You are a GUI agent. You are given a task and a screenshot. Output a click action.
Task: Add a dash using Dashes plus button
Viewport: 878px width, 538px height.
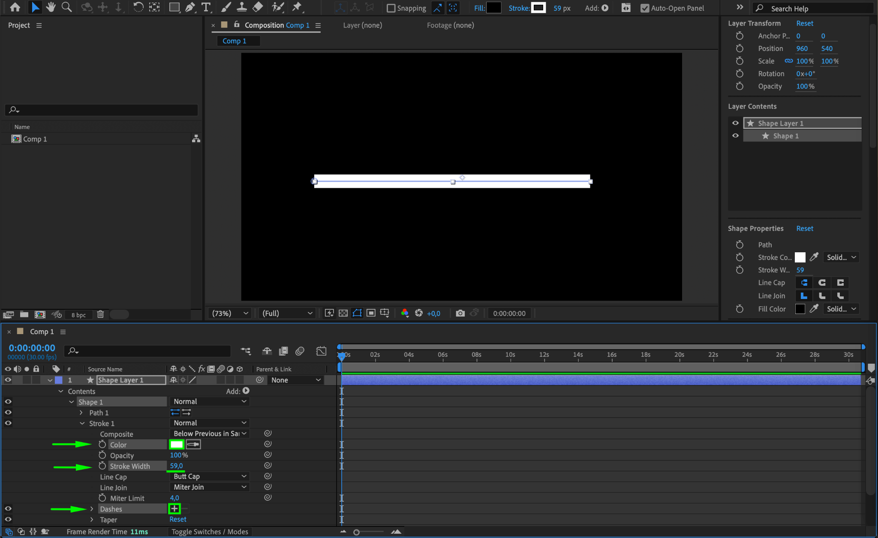point(174,508)
